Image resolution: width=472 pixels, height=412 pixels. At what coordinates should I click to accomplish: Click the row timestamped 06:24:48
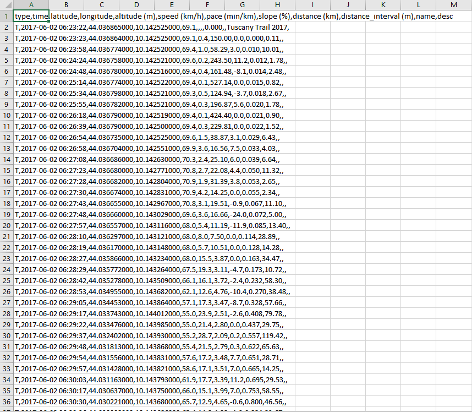(x=151, y=72)
